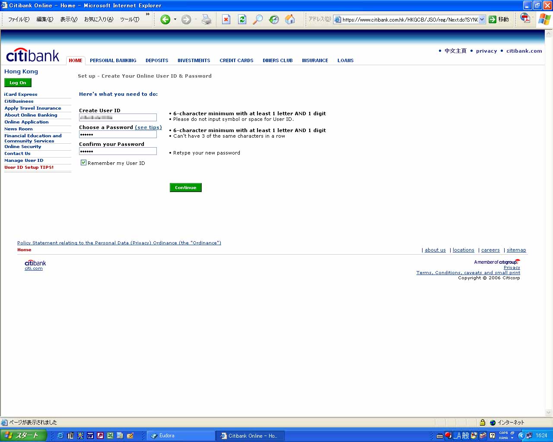Screen dimensions: 553x442
Task: Click inside the address URL field
Action: pos(410,19)
